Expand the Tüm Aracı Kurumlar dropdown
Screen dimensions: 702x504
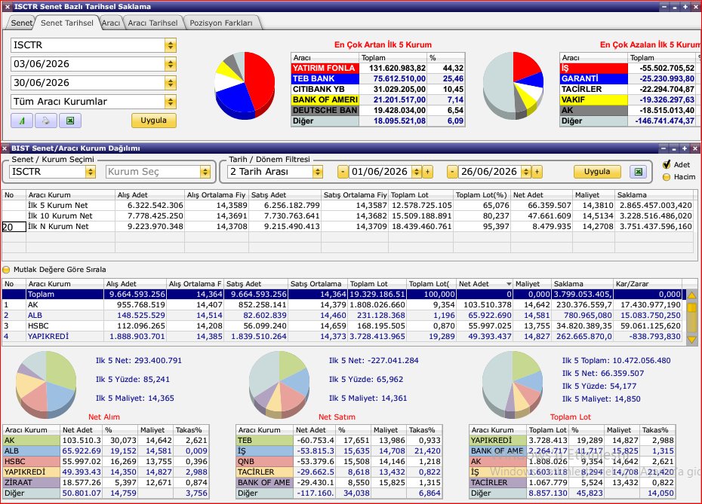click(170, 102)
